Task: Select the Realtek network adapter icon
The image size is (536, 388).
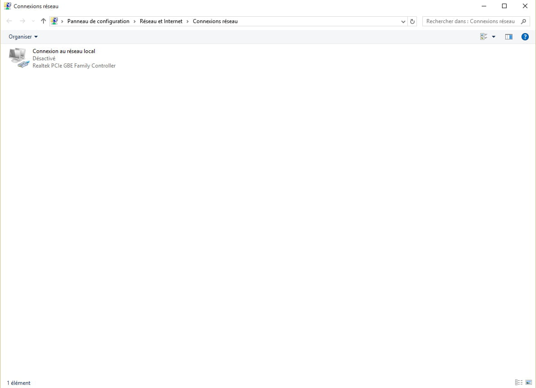Action: 18,58
